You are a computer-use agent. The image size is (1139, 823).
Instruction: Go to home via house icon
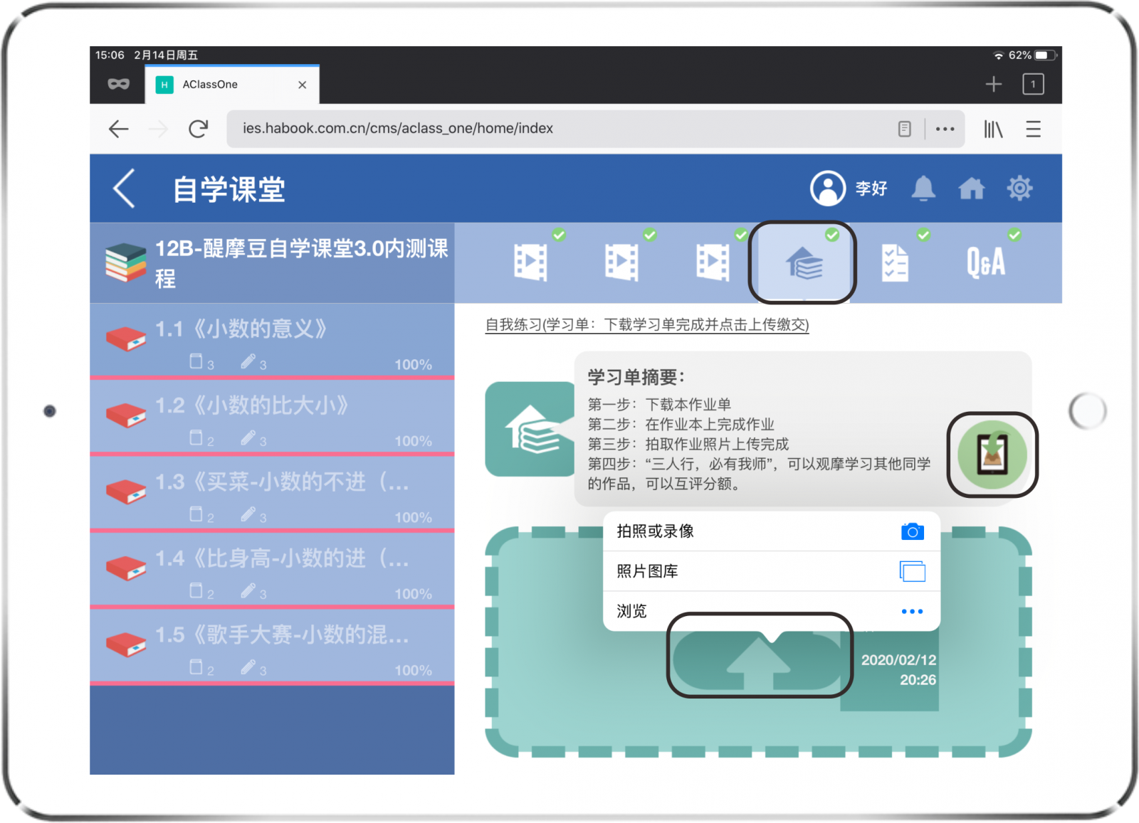pos(971,189)
